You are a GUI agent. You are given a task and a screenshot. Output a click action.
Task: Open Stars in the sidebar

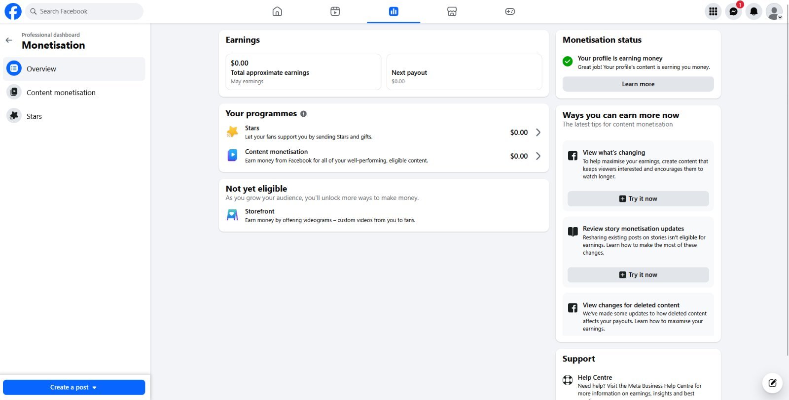coord(74,116)
